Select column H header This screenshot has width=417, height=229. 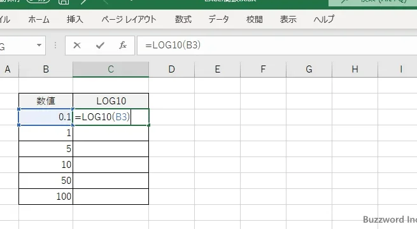coord(355,69)
